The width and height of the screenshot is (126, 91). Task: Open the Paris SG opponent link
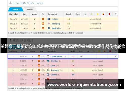point(55,19)
